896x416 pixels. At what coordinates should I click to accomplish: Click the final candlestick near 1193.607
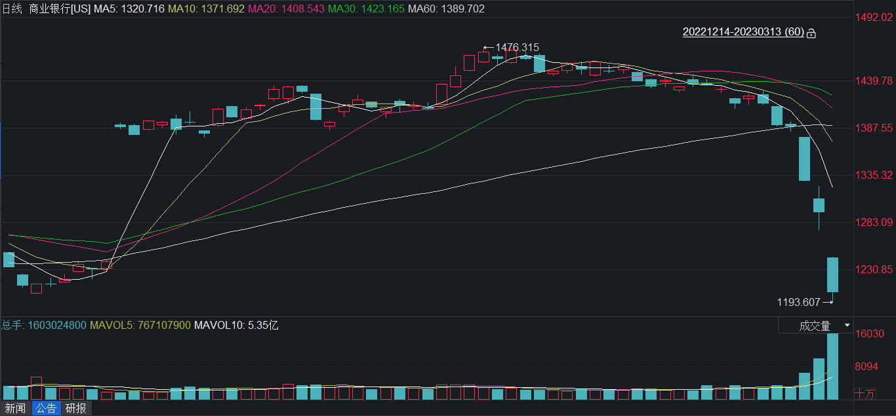coord(832,275)
